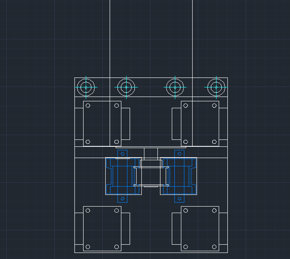Select top-left hole of upper-left mounting plate
The image size is (290, 259).
point(88,105)
